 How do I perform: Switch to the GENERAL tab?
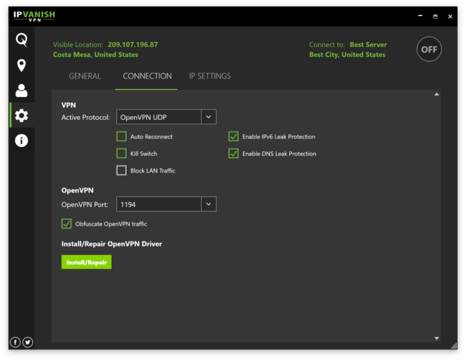point(85,76)
